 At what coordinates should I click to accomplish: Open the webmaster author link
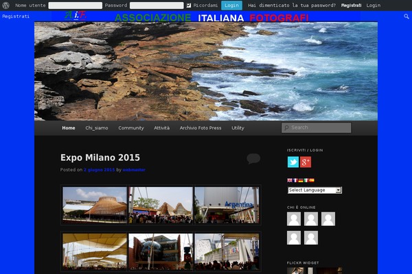point(134,170)
